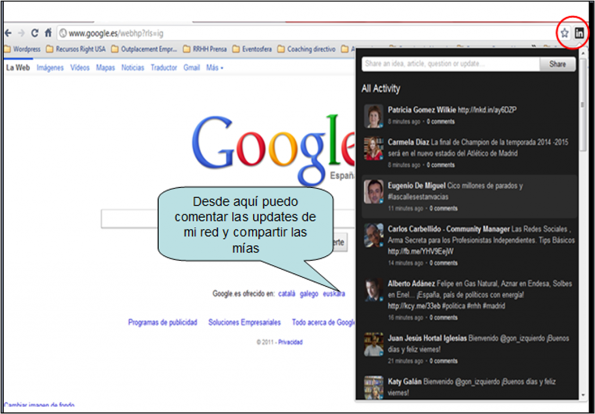Bookmark page with the star icon
595x414 pixels.
pos(565,33)
